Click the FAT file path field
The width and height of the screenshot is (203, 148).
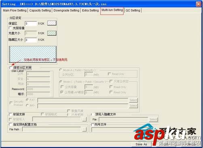(82, 100)
